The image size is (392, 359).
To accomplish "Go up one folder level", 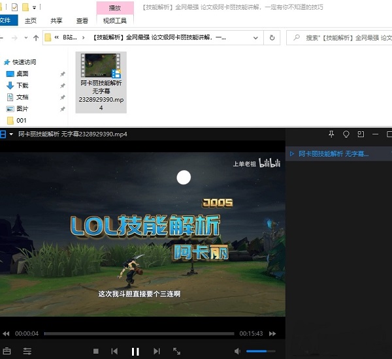I will [36, 38].
